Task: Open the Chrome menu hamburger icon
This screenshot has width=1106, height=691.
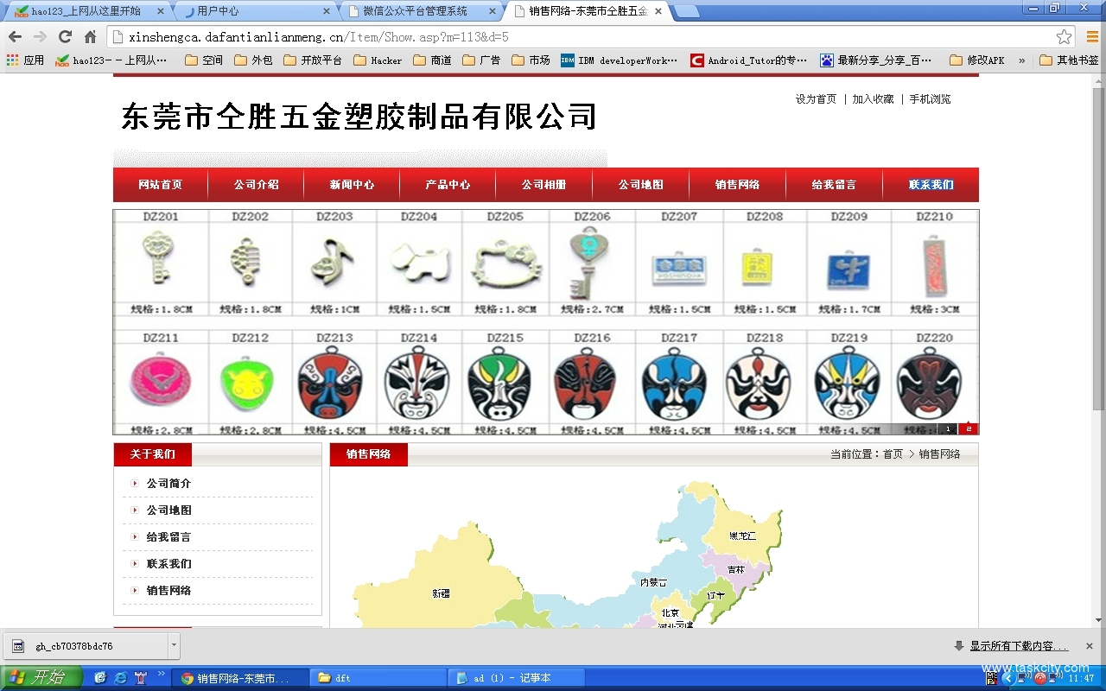Action: pos(1091,37)
